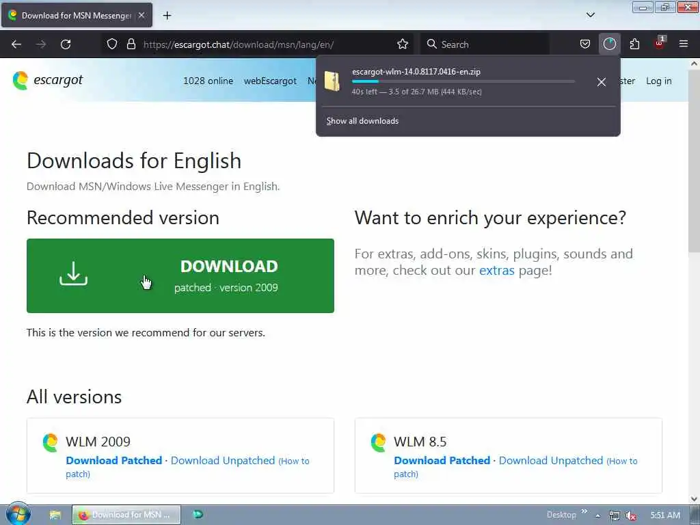Click the Desktop toolbar label in the taskbar
This screenshot has width=700, height=525.
click(x=561, y=515)
